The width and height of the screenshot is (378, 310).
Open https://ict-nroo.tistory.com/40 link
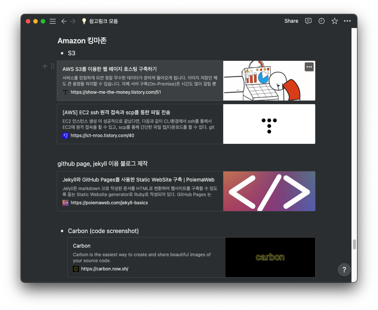(102, 135)
